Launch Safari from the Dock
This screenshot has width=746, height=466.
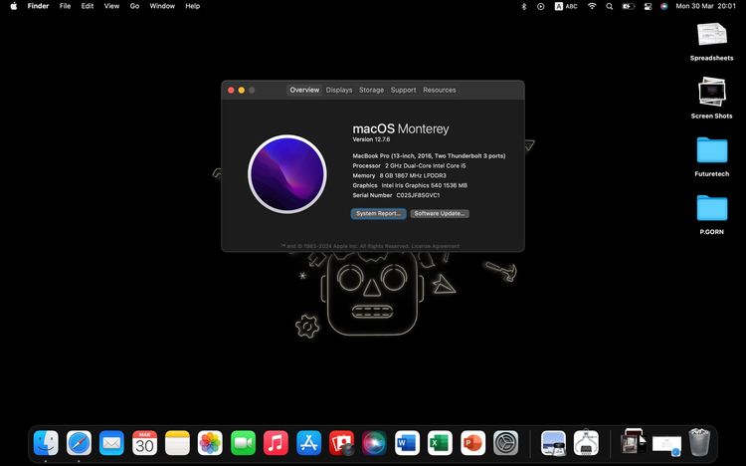pyautogui.click(x=79, y=443)
